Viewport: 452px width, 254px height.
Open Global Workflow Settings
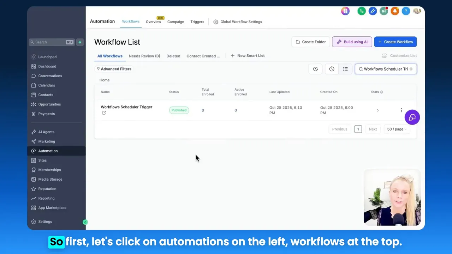(x=238, y=22)
